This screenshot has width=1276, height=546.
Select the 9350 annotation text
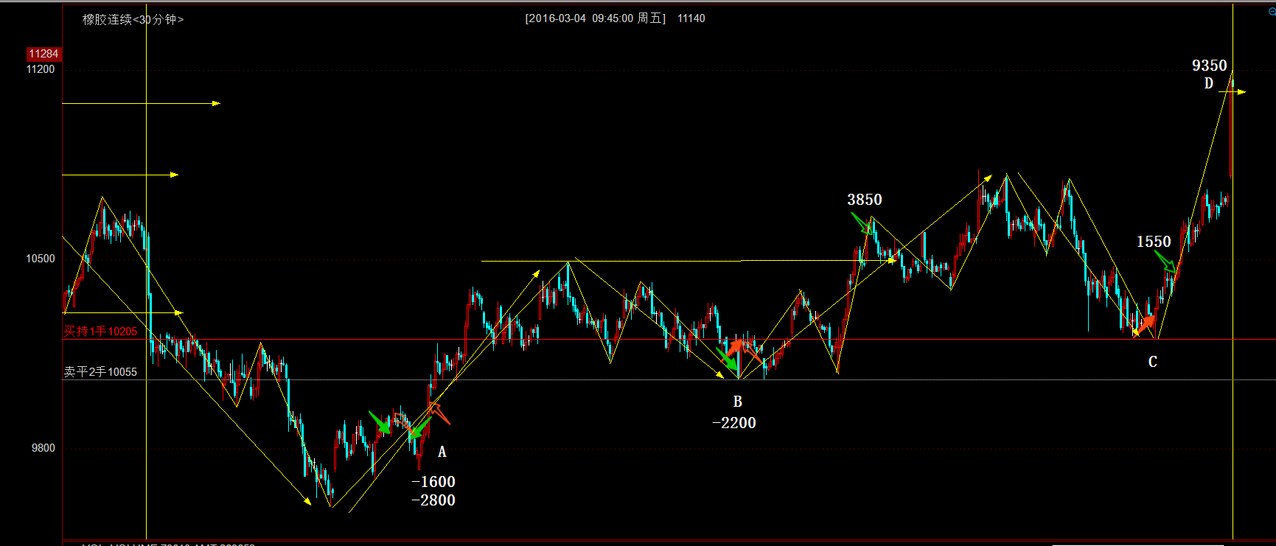coord(1210,66)
